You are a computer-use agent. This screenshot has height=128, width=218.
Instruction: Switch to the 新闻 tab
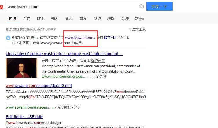[x=27, y=19]
